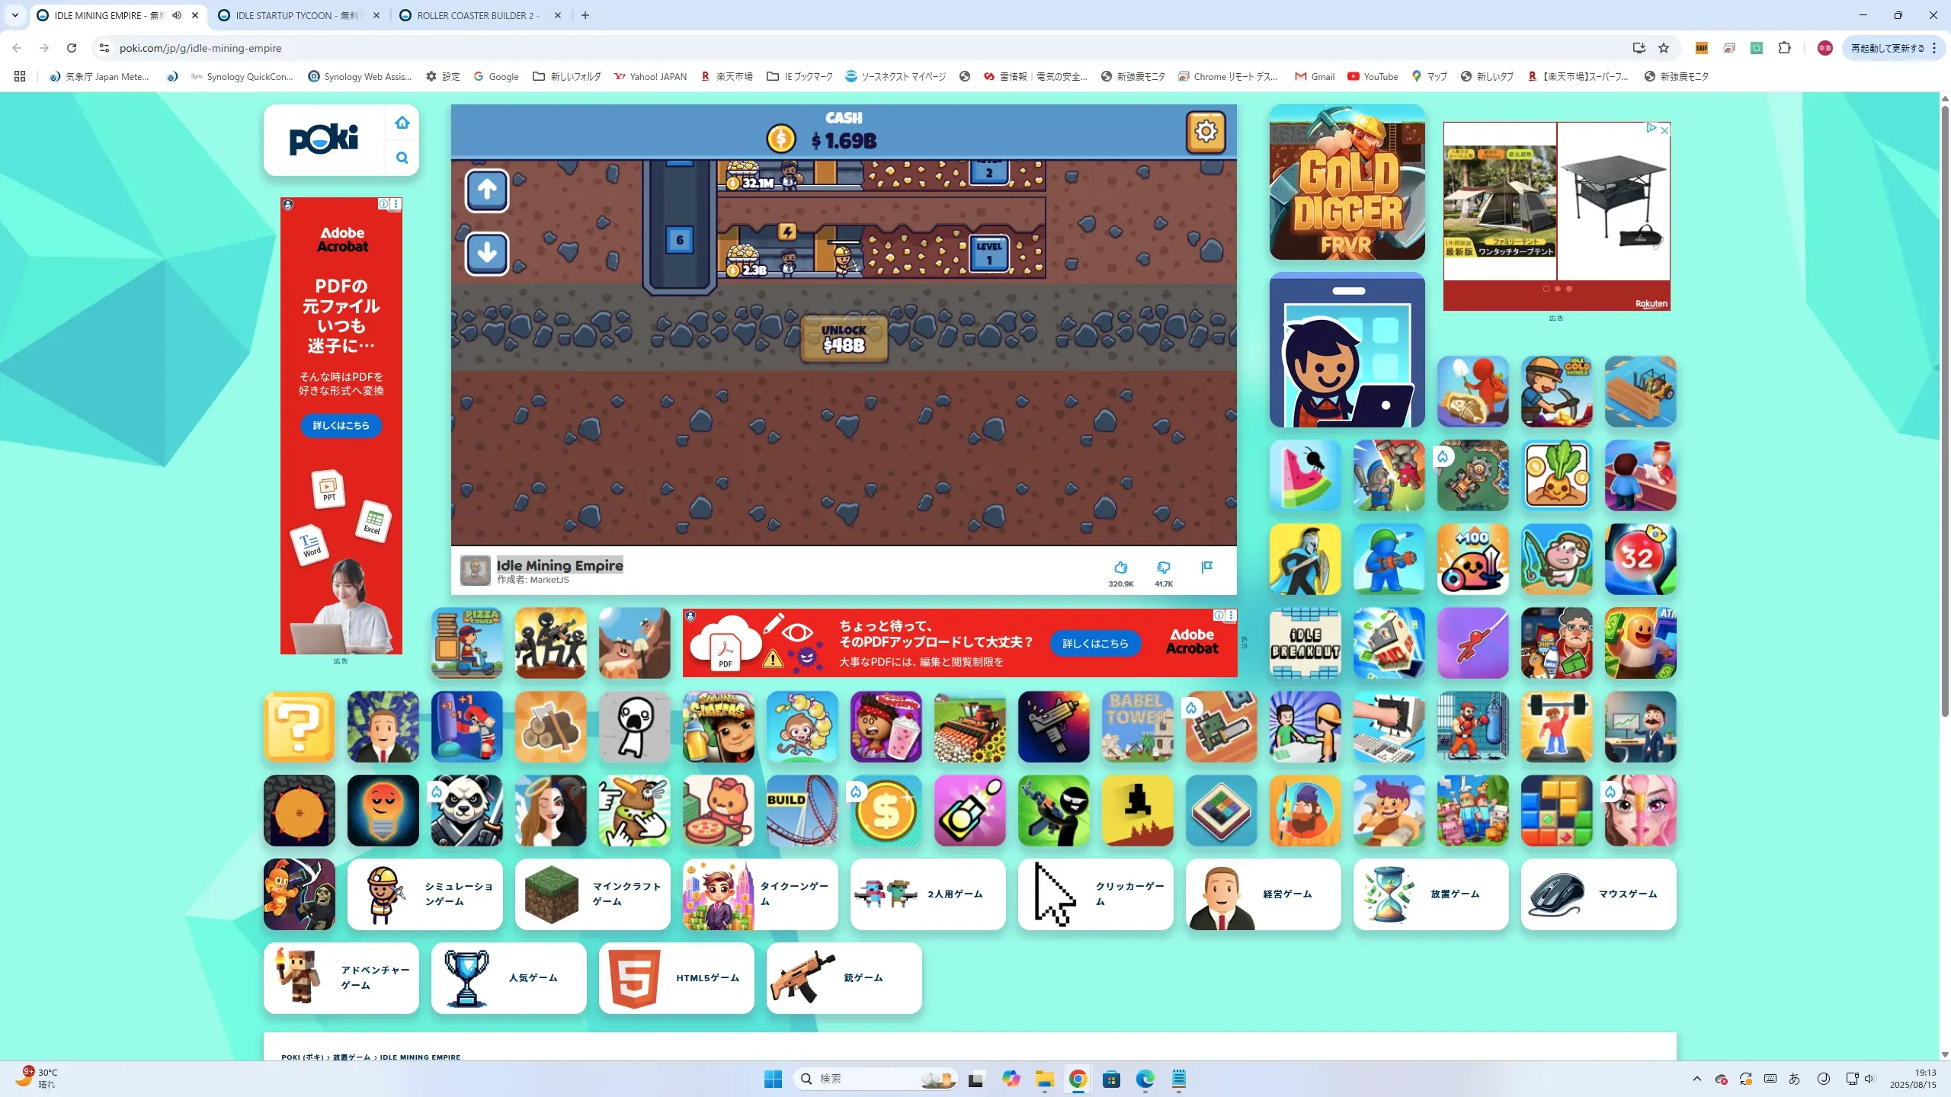Mute the Idle Mining Empire tab audio
This screenshot has width=1951, height=1097.
coord(177,15)
